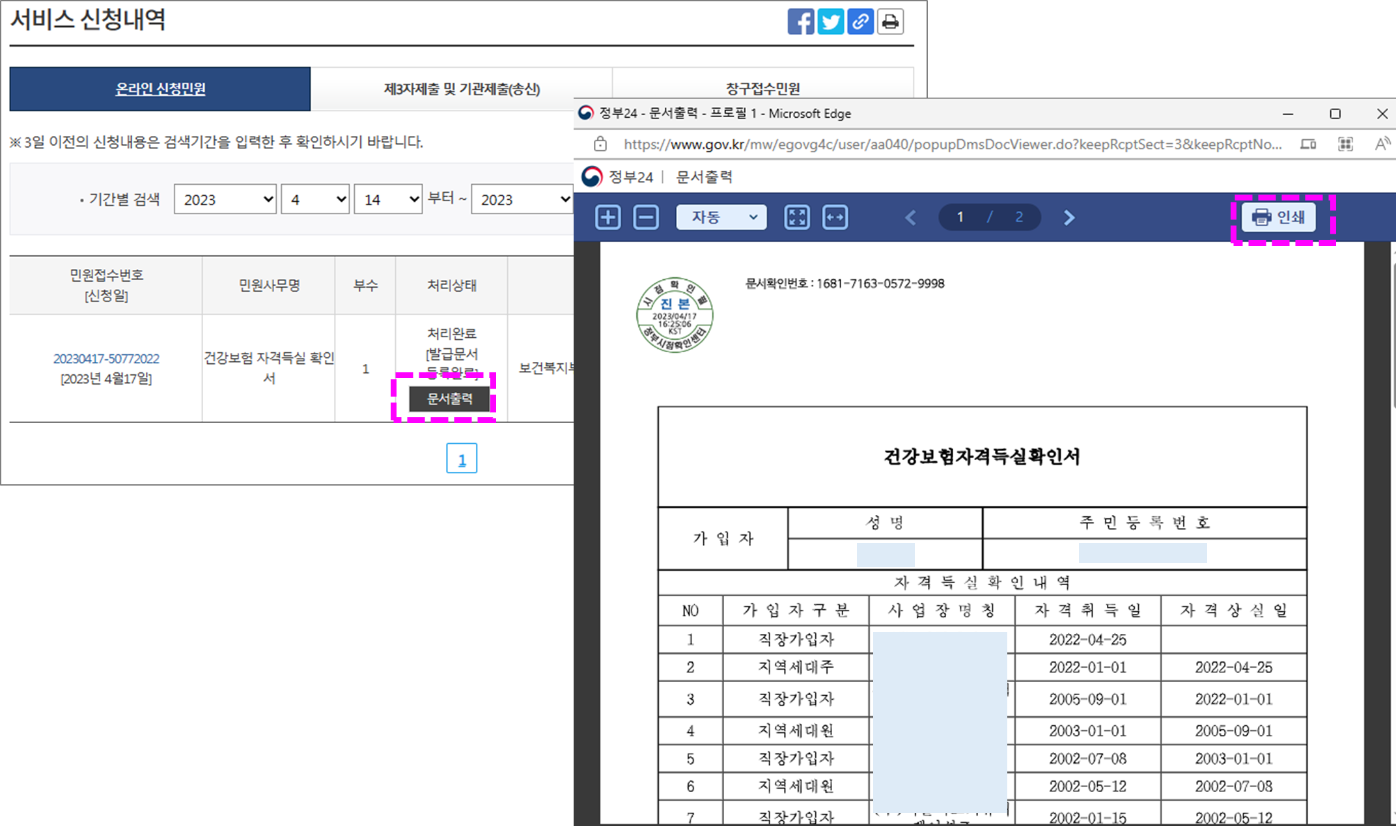The image size is (1396, 826).
Task: Change the zoom level from 자동
Action: tap(721, 217)
